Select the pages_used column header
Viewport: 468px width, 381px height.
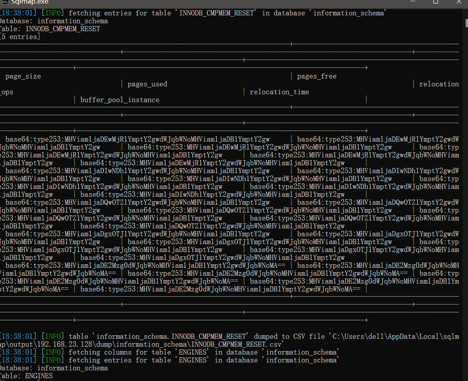point(147,84)
